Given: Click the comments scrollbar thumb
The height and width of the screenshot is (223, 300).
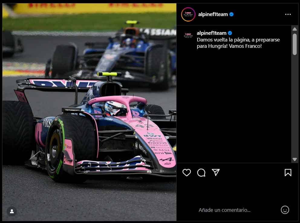Looking at the screenshot, I should click(x=295, y=44).
